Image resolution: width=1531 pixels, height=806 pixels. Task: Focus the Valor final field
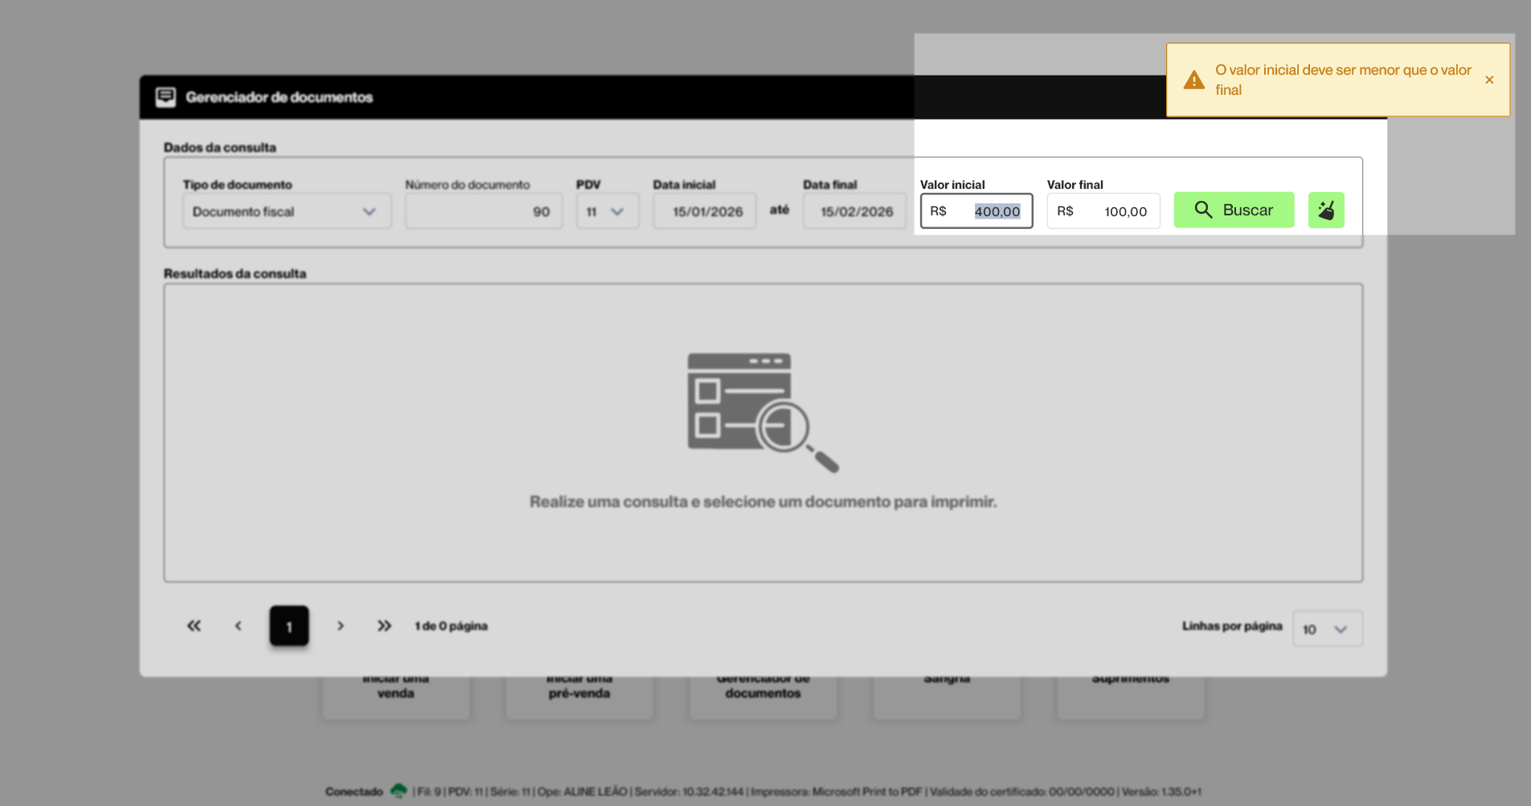(1103, 211)
